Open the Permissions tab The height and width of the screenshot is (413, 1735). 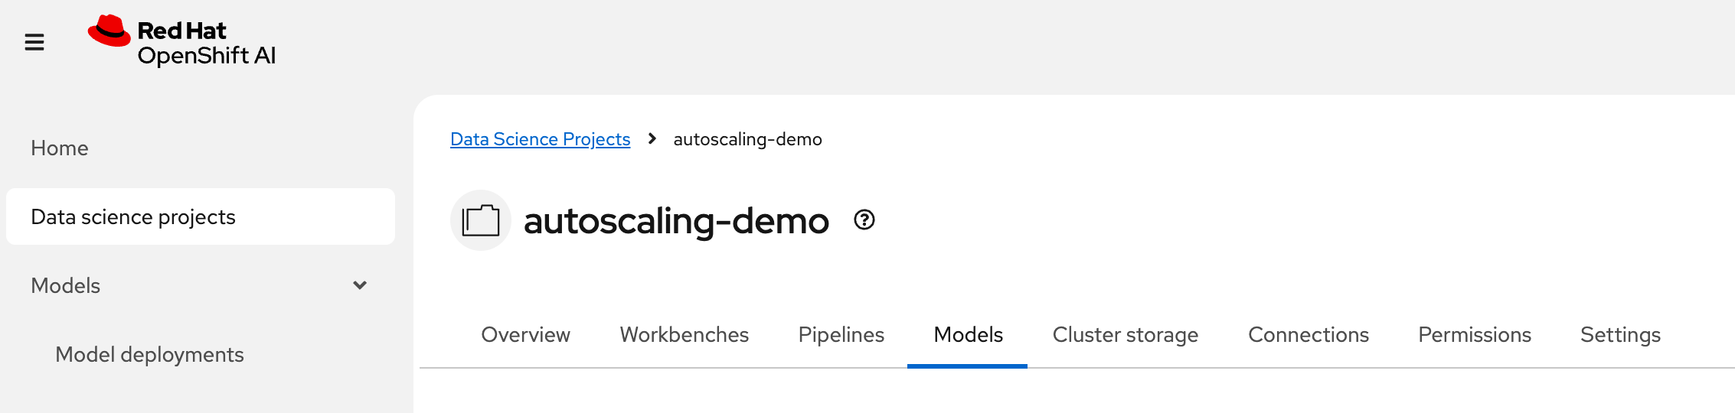[1474, 335]
